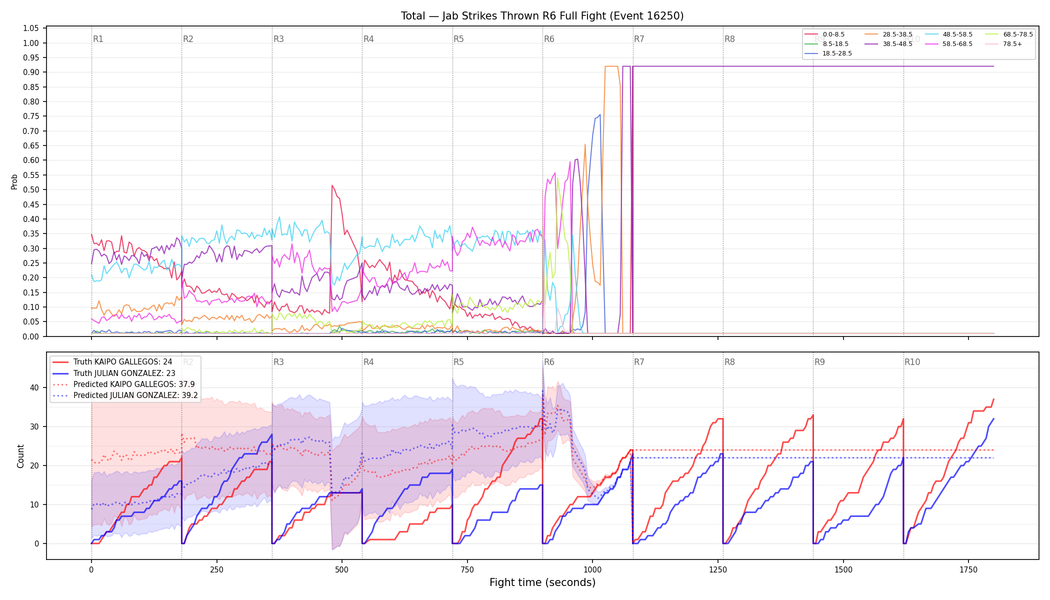The image size is (1050, 600).
Task: Click the 1500 tick on the time axis
Action: (843, 569)
